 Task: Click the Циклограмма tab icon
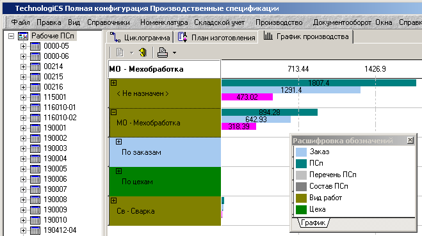click(115, 37)
